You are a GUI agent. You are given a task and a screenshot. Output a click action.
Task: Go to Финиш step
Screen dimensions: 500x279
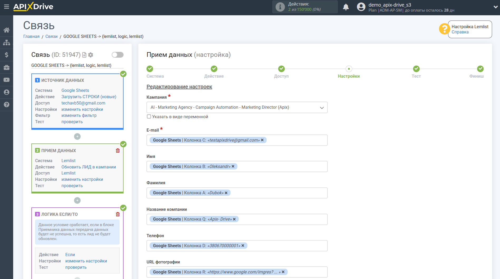point(480,69)
